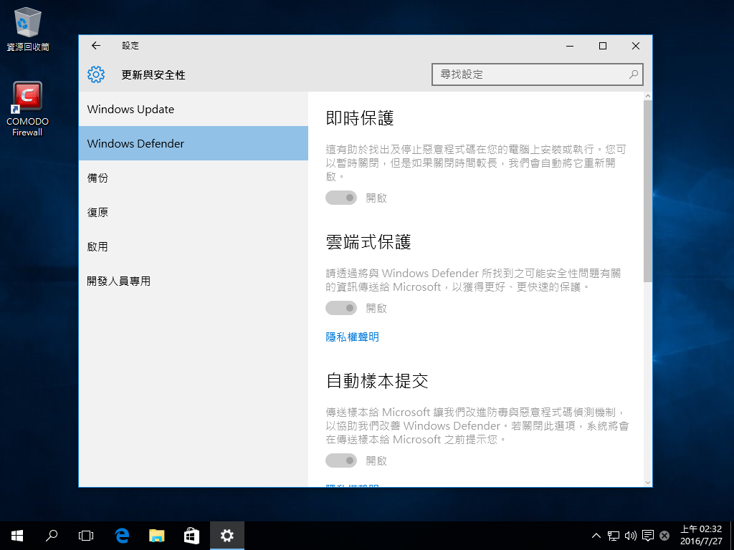734x550 pixels.
Task: Click the gear icon beside 更新與安全性
Action: (x=96, y=74)
